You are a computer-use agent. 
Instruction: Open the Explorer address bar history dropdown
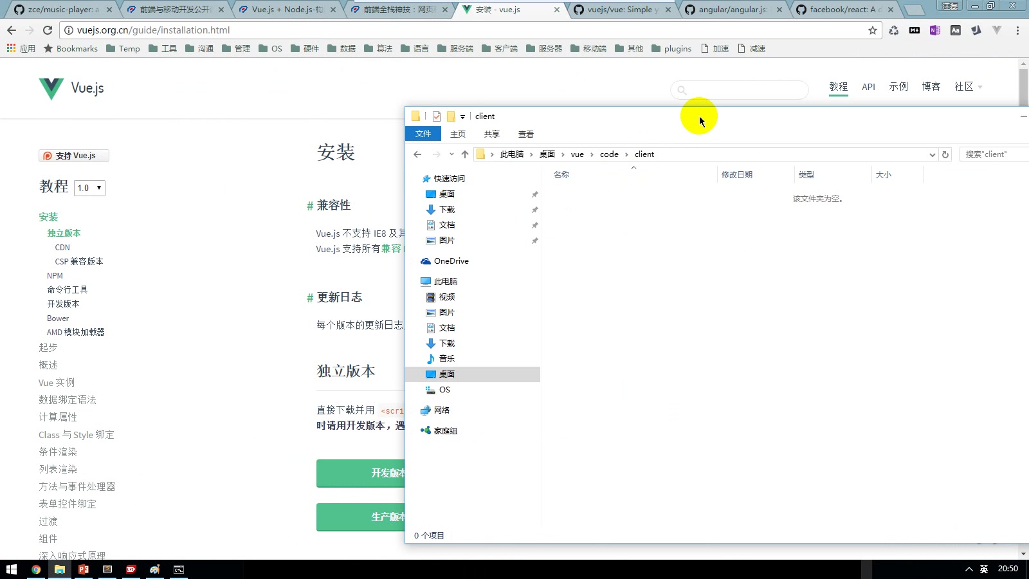click(932, 154)
